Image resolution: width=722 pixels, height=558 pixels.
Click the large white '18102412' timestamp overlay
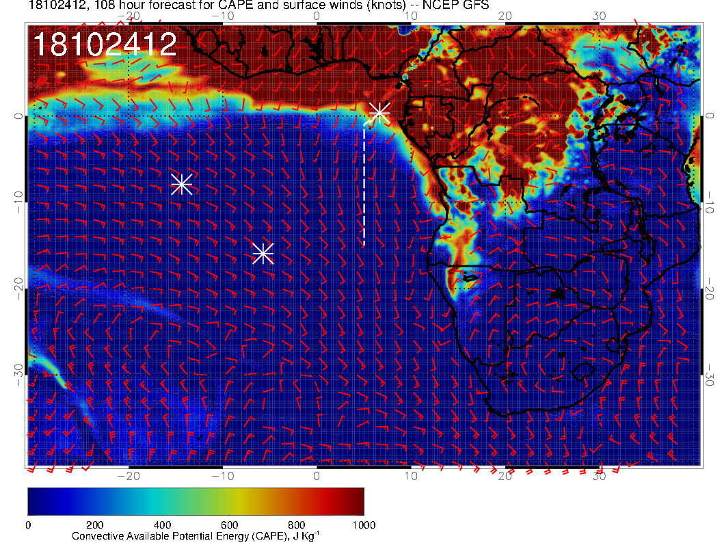[105, 44]
